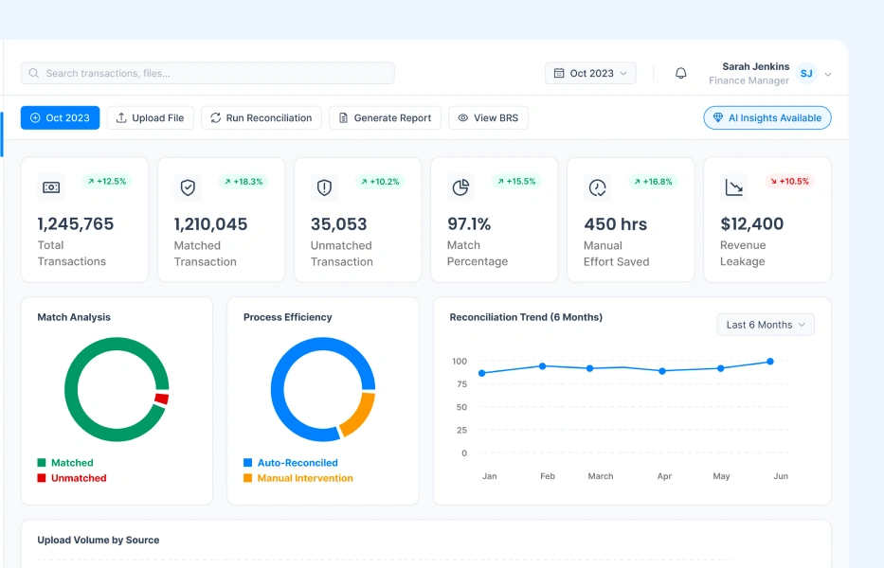The image size is (884, 568).
Task: Click the Matched Transaction shield check icon
Action: [x=188, y=187]
